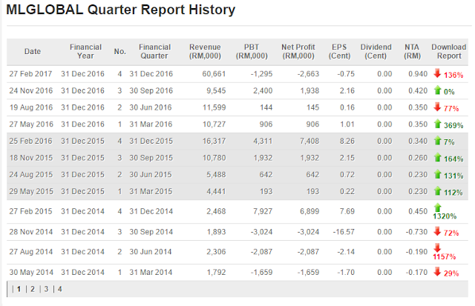Select PBT value -1,659
This screenshot has height=306, width=475.
coord(261,272)
